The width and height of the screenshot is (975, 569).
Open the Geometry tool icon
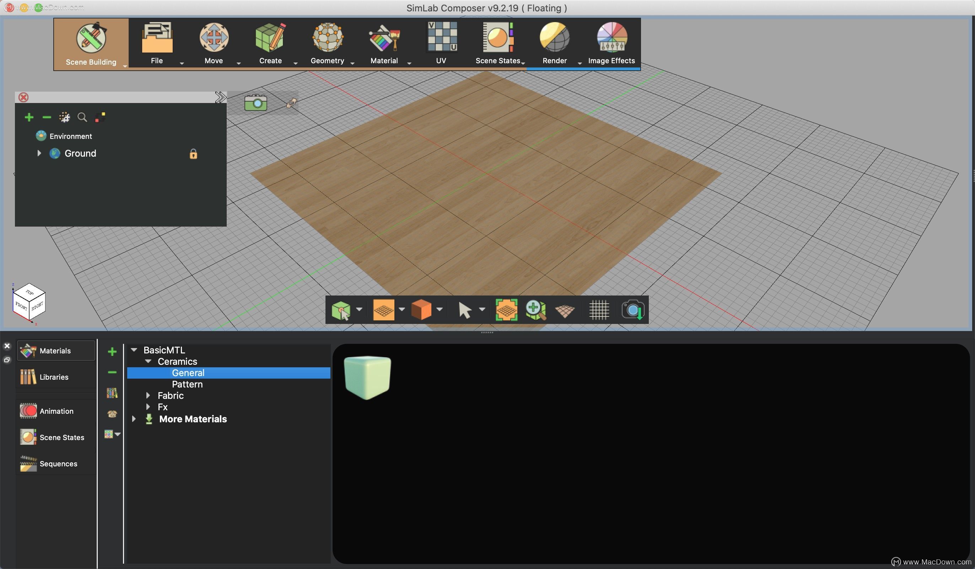pos(327,38)
